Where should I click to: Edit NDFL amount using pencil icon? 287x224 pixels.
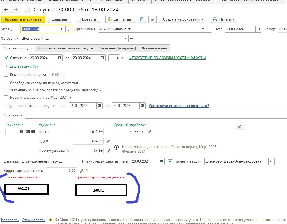pos(109,141)
